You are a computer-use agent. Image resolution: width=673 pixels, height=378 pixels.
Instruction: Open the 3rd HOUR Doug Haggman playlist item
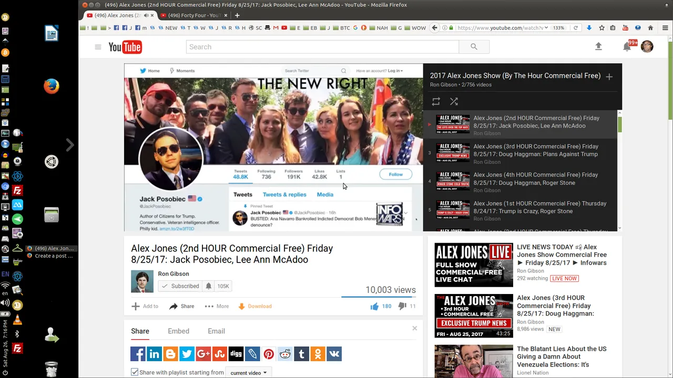(521, 153)
